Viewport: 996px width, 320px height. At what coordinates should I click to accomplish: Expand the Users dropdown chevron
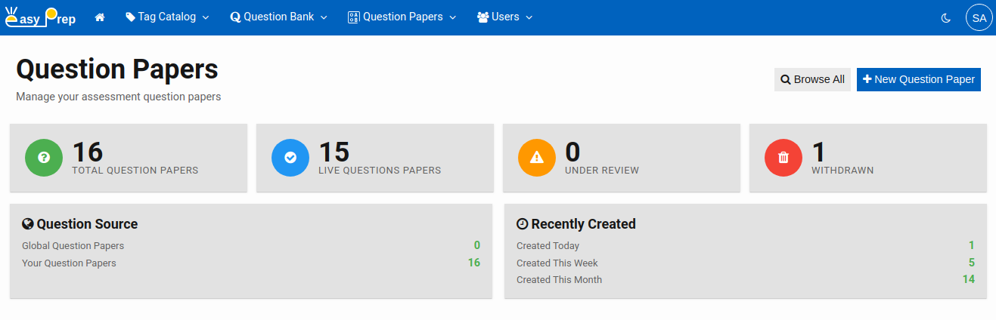click(x=529, y=17)
